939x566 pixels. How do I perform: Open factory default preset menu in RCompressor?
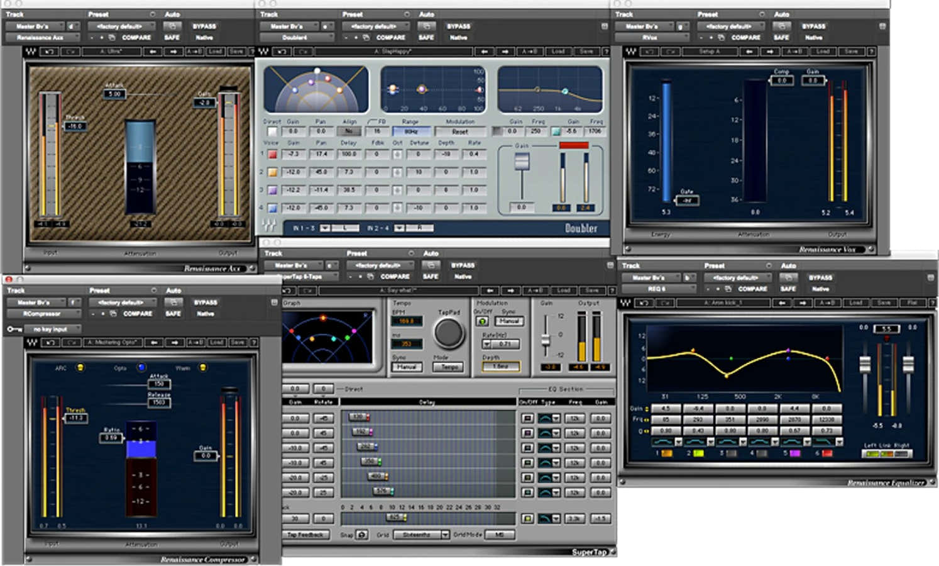tap(121, 302)
